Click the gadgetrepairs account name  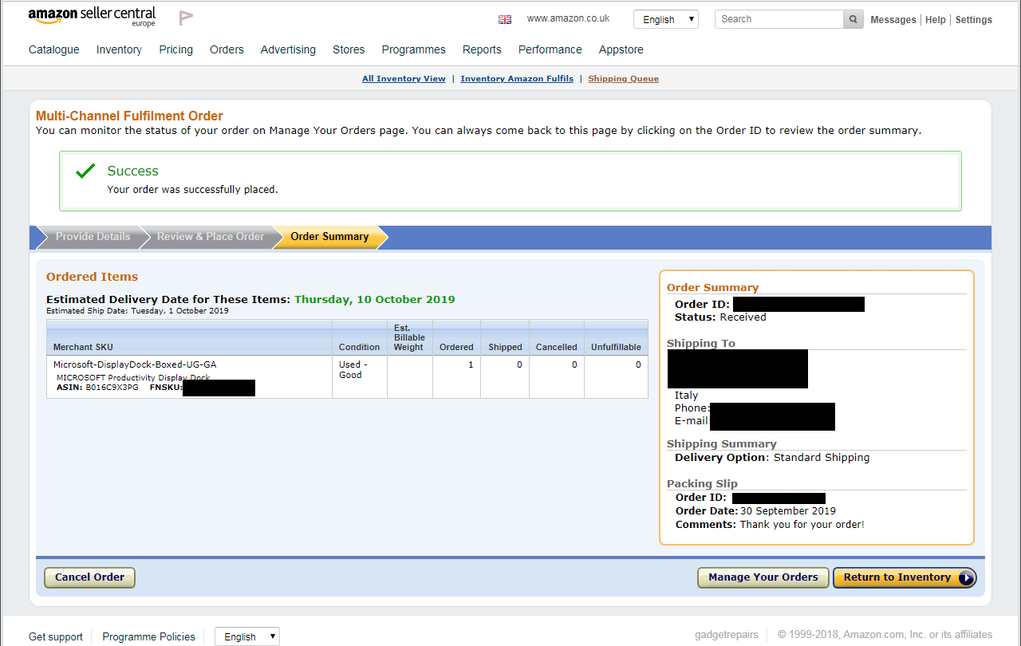[727, 635]
